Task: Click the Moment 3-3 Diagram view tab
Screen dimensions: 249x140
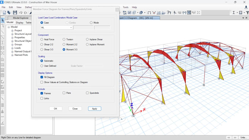Action: coord(140,18)
